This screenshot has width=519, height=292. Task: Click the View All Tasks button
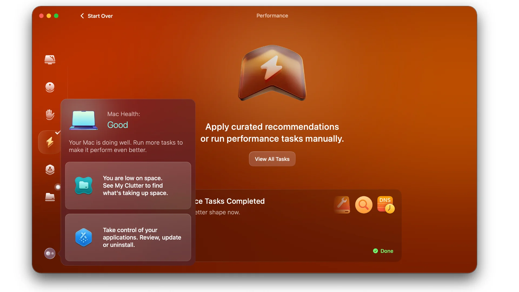tap(272, 159)
